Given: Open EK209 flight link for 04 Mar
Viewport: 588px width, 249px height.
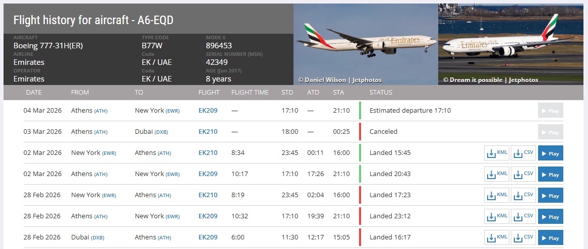Looking at the screenshot, I should coord(208,111).
